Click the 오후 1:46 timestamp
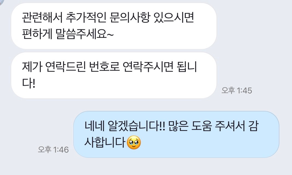292x175 pixels. pyautogui.click(x=53, y=150)
